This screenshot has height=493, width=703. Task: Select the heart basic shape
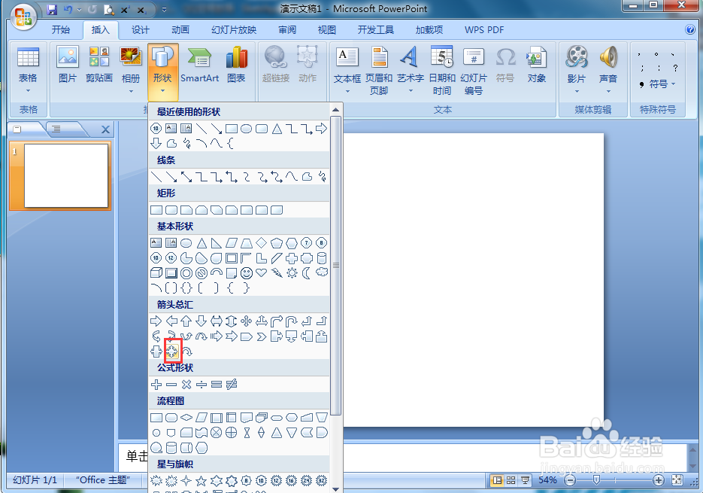click(262, 272)
